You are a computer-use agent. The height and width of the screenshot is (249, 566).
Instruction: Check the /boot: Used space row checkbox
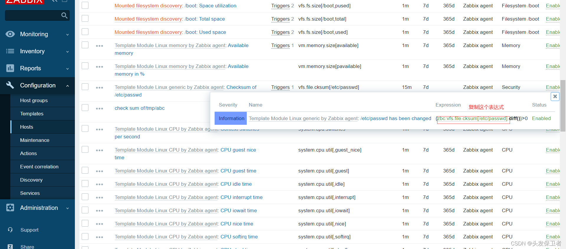coord(85,32)
